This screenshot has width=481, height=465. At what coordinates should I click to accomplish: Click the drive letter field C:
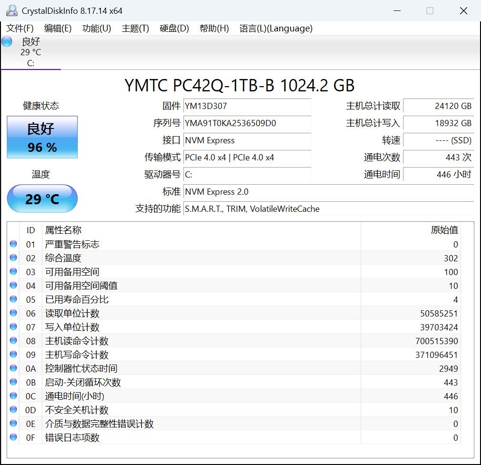point(247,175)
